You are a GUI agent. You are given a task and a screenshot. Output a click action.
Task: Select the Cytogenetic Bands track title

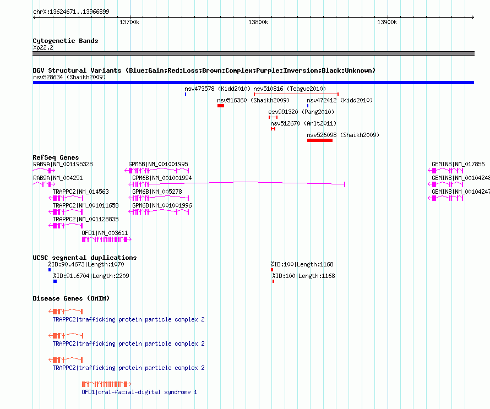(66, 41)
